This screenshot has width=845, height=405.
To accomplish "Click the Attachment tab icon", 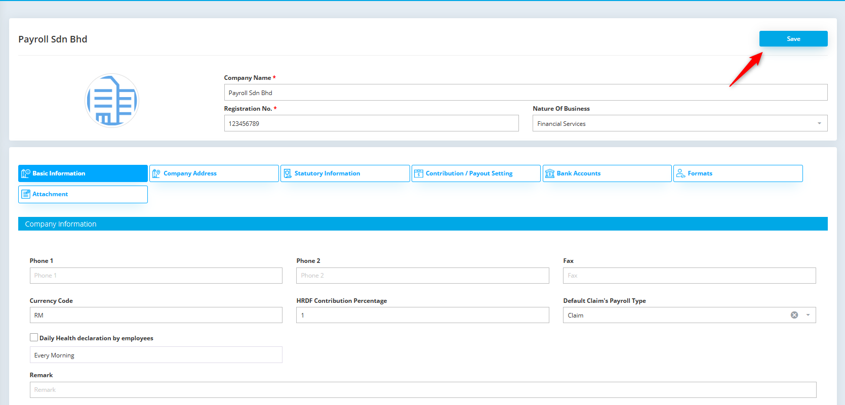I will 26,194.
